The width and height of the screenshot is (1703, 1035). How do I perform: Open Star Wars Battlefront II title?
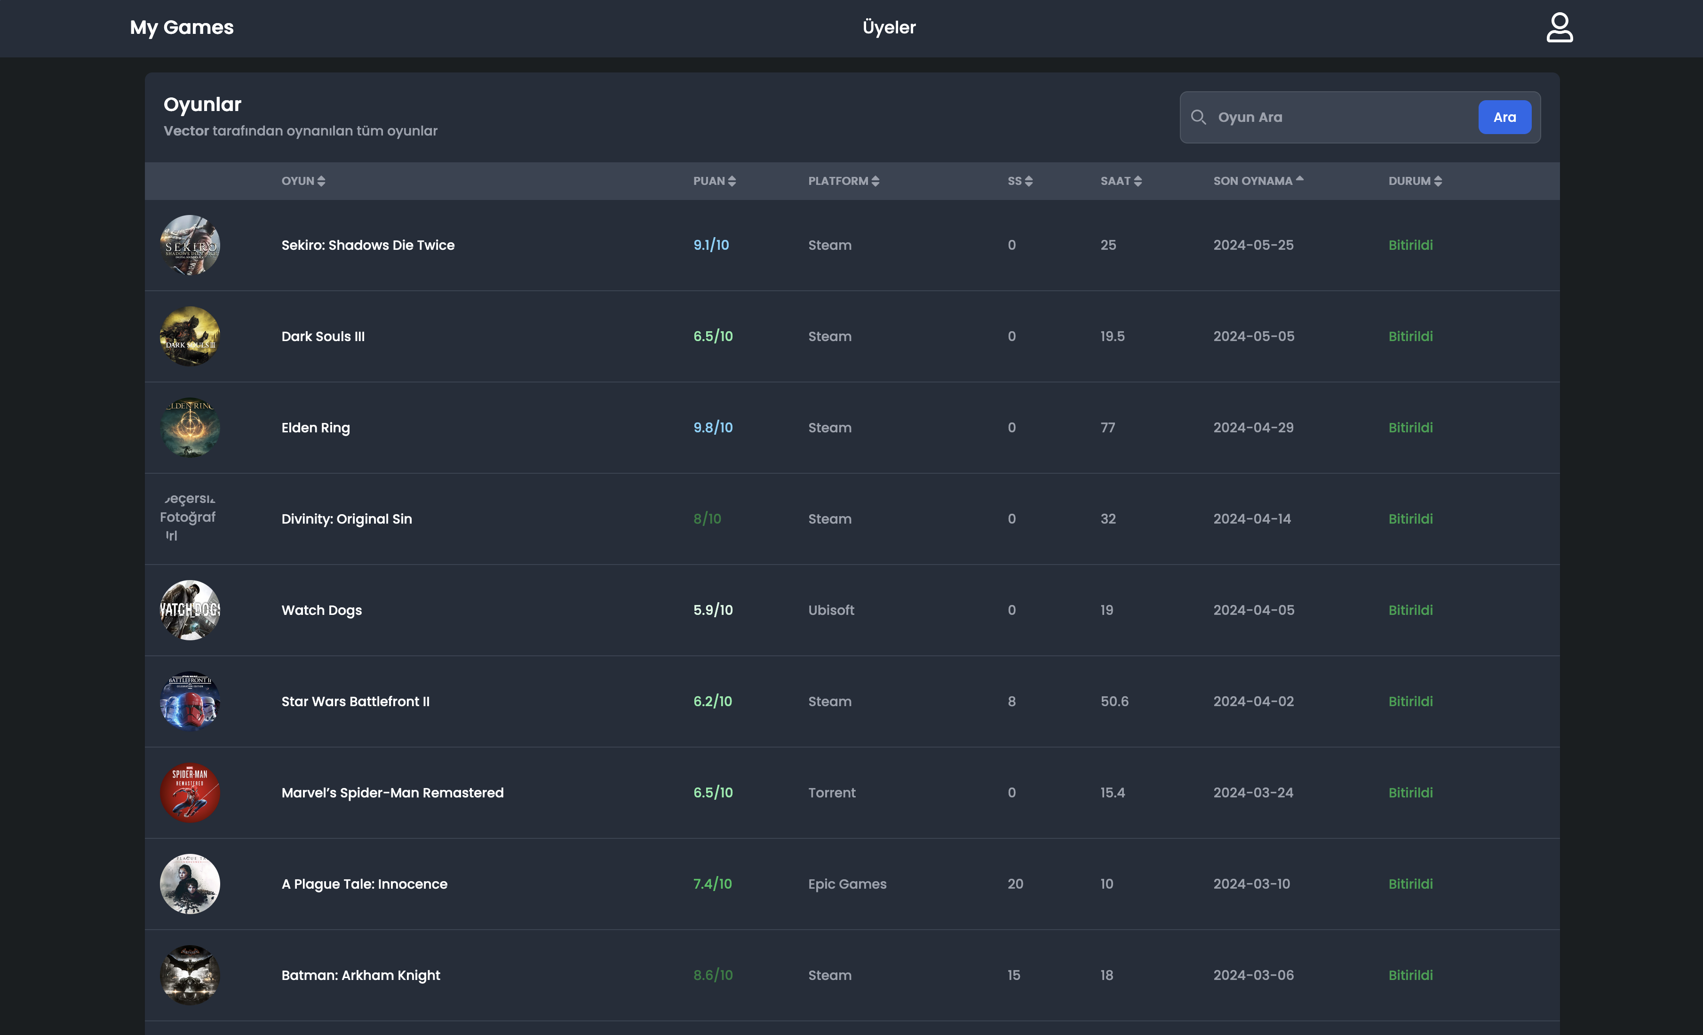click(355, 702)
